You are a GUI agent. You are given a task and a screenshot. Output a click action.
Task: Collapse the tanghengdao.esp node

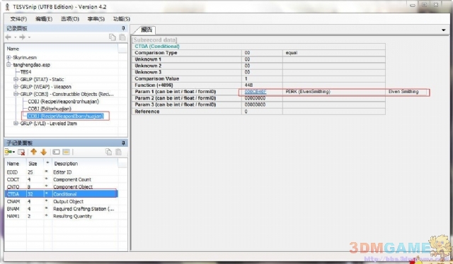pos(8,64)
